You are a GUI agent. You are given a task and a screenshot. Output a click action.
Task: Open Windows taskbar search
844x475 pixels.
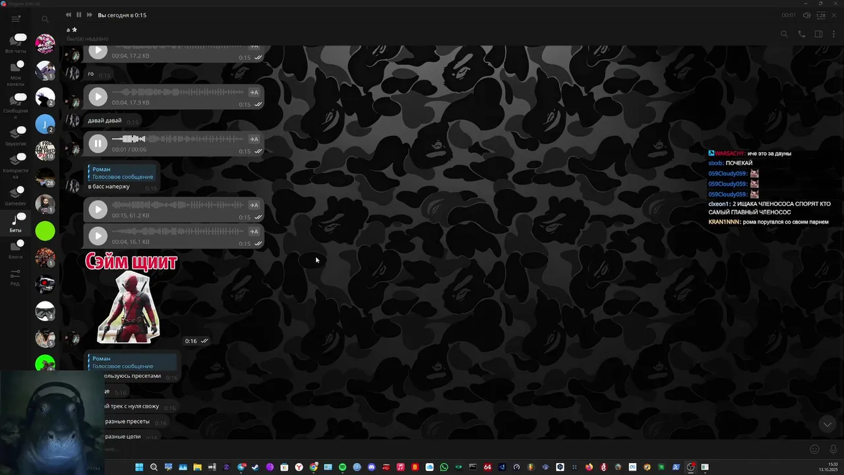tap(154, 467)
